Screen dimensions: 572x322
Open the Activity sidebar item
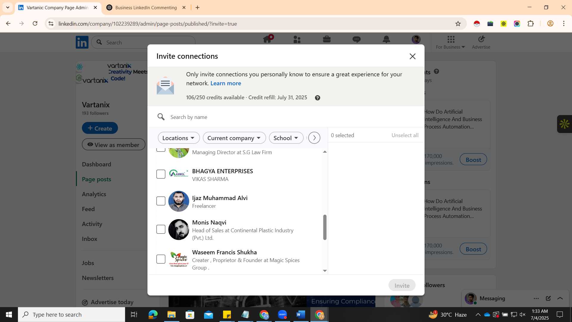tap(92, 224)
